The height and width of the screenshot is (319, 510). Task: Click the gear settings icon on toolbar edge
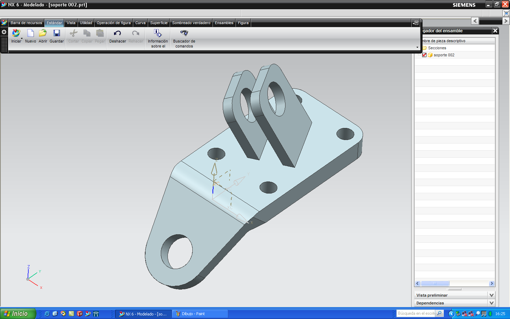tap(4, 32)
